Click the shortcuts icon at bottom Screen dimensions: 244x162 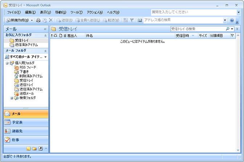point(40,149)
